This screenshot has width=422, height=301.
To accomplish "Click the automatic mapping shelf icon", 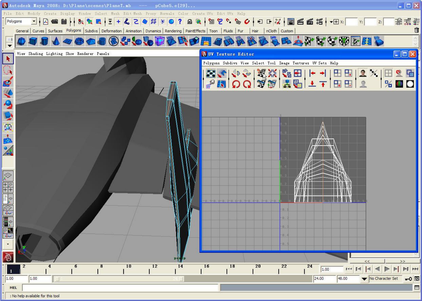I will click(x=344, y=41).
